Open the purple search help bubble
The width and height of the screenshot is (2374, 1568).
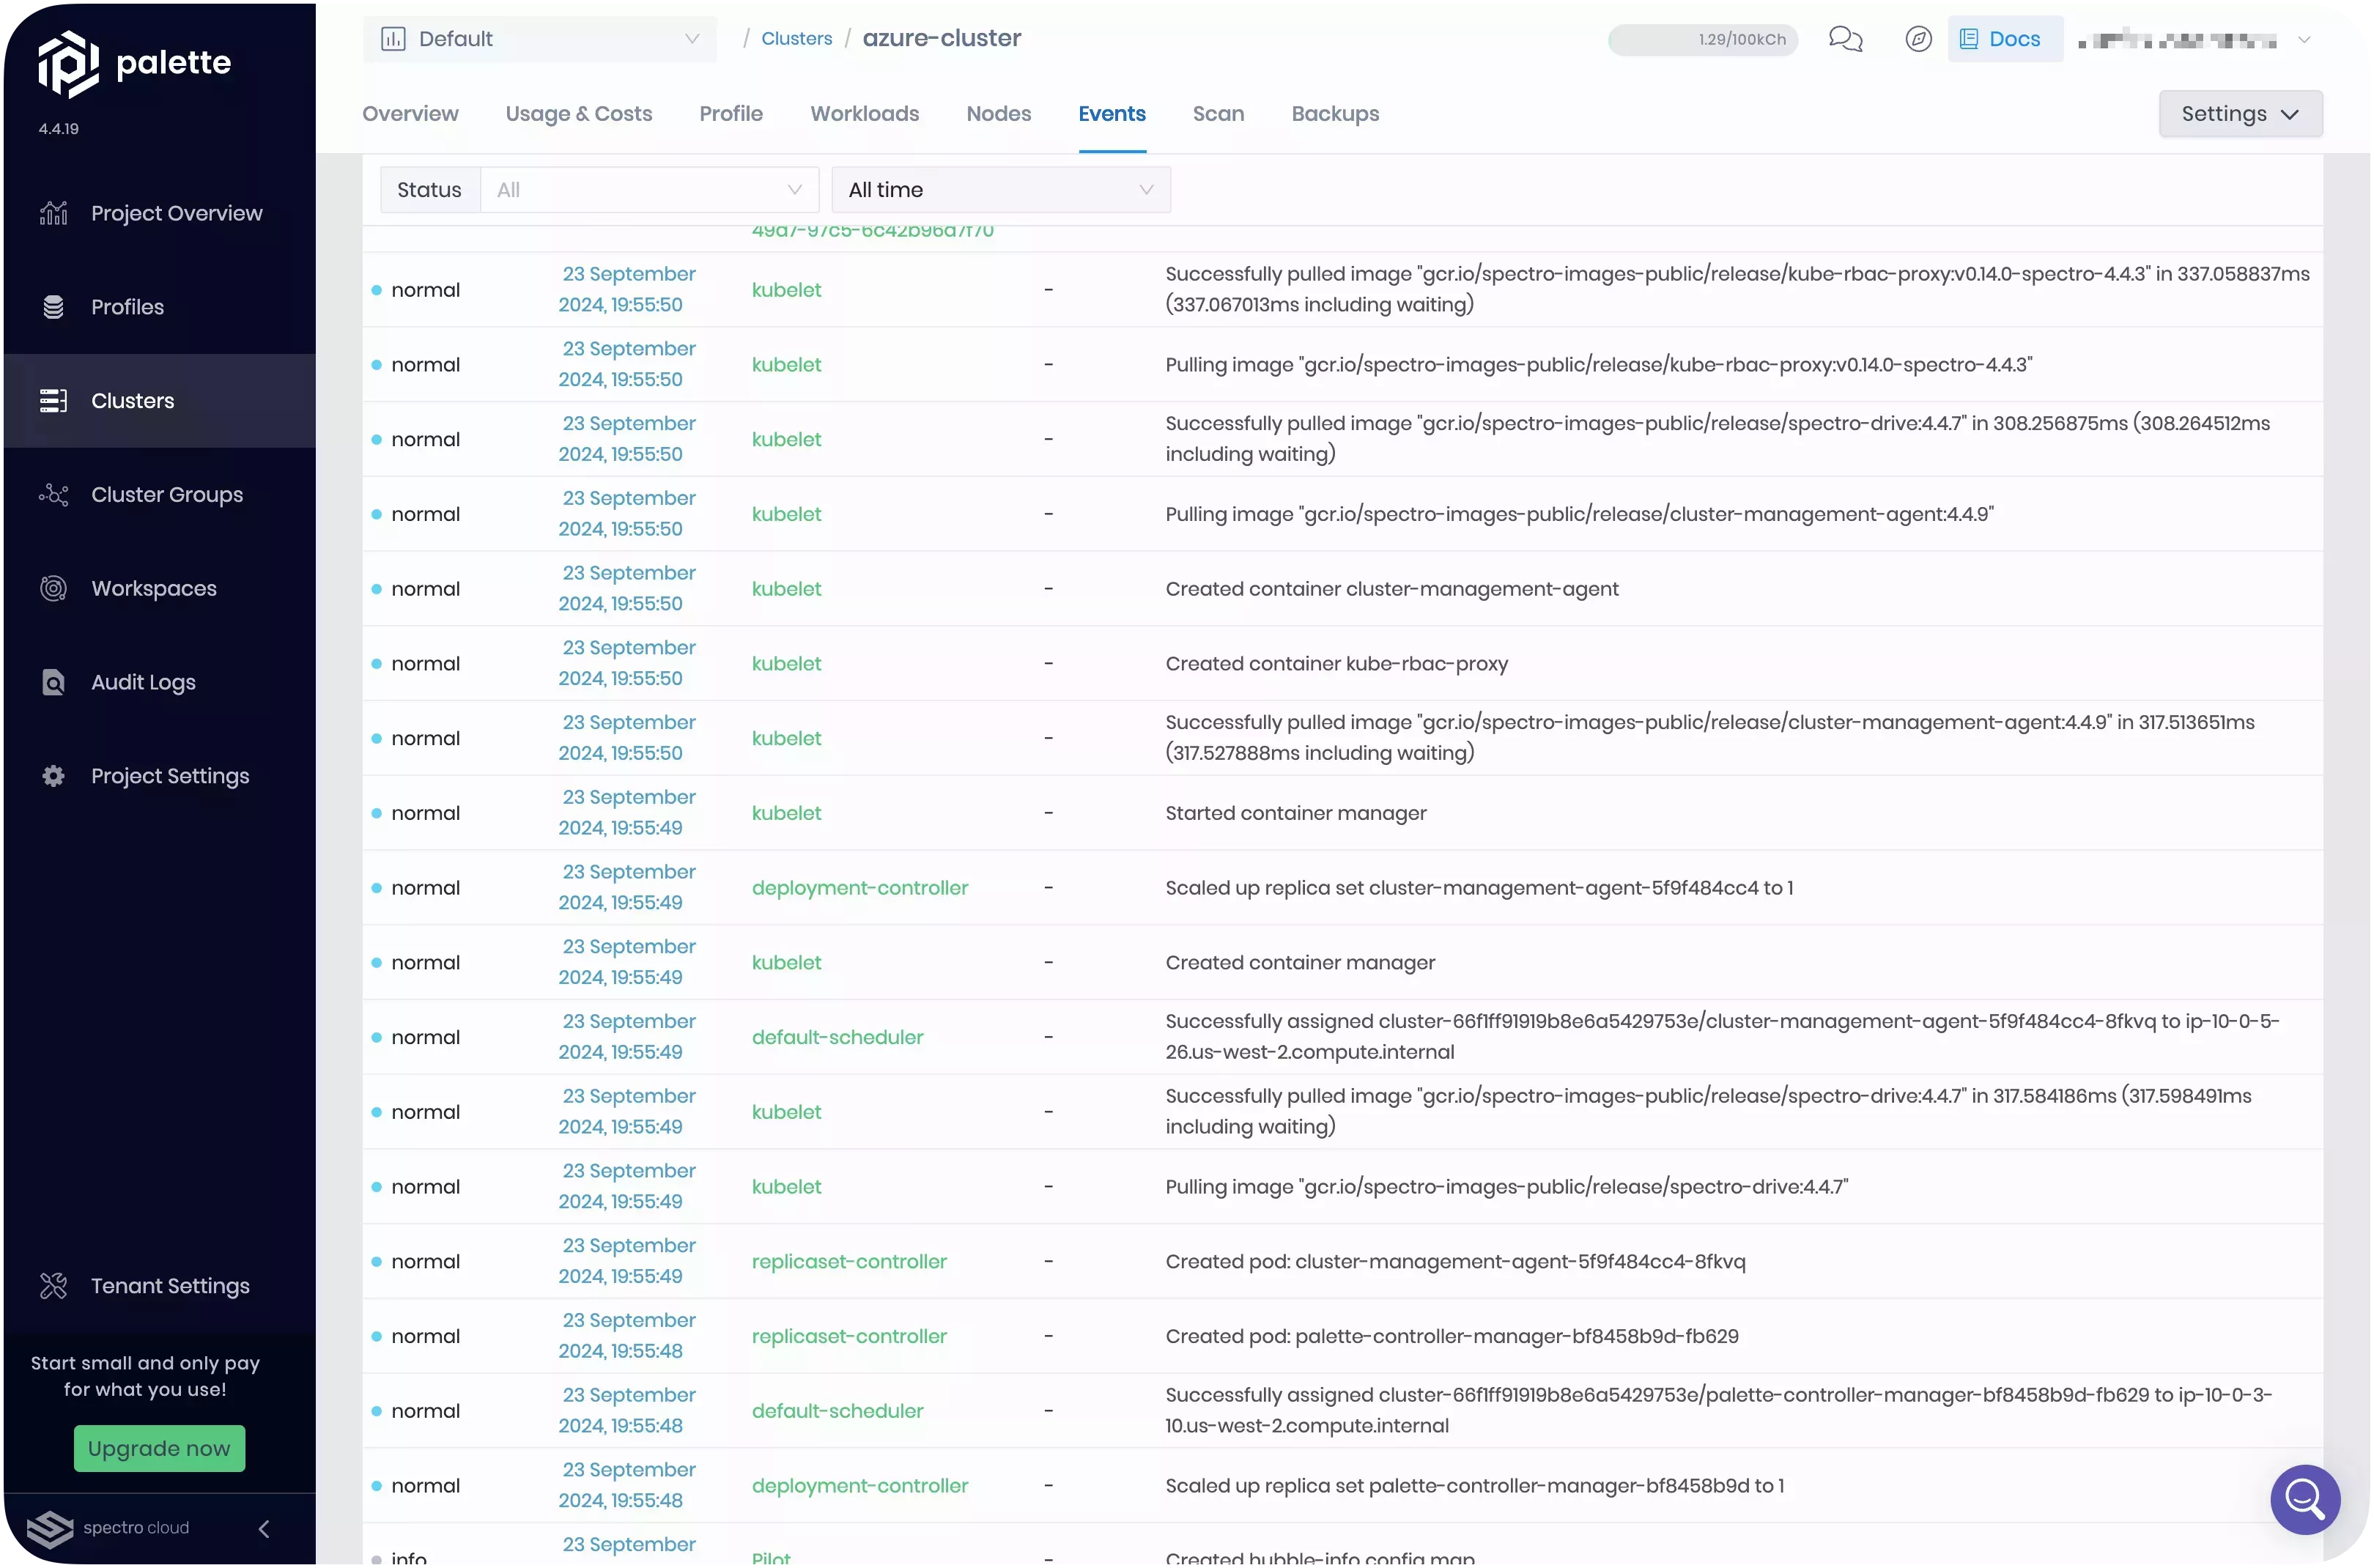click(2305, 1499)
